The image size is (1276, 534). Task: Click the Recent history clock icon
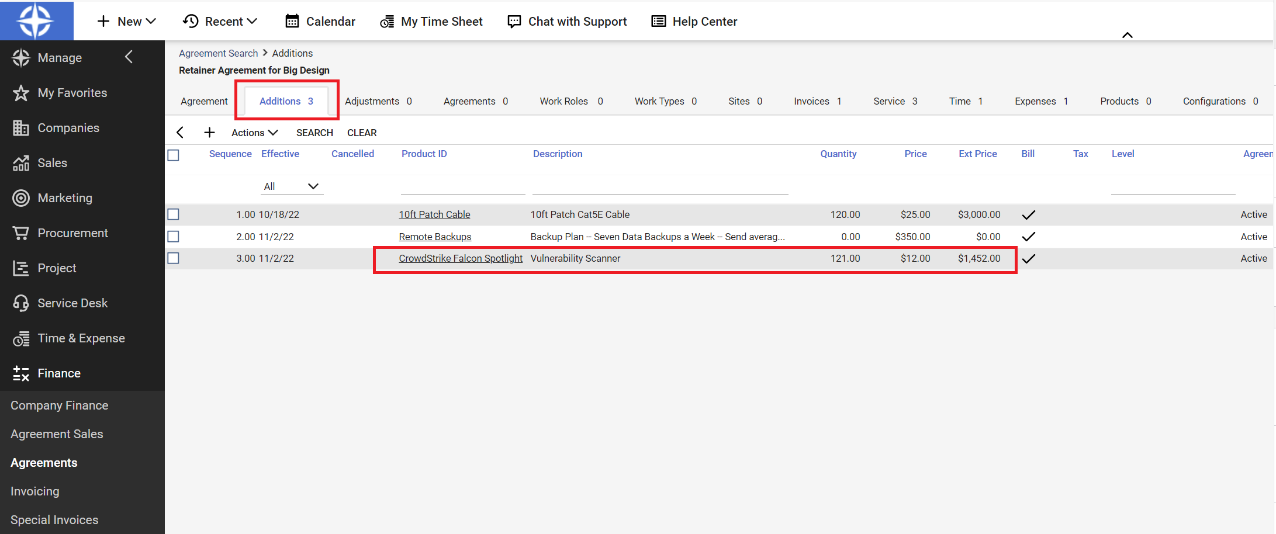(191, 22)
